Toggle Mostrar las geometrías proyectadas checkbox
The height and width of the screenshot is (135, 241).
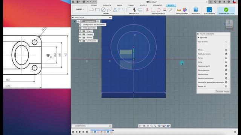[226, 82]
